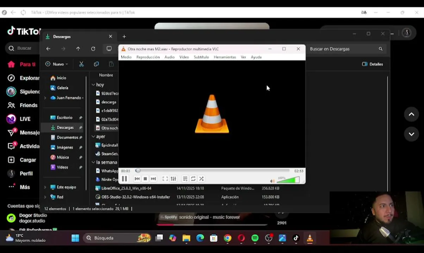Skip to next track in VLC
Image resolution: width=424 pixels, height=253 pixels.
point(153,179)
